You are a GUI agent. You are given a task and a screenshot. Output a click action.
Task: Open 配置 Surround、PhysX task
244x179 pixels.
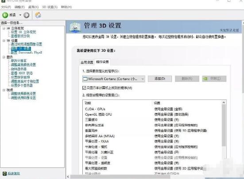coord(27,53)
